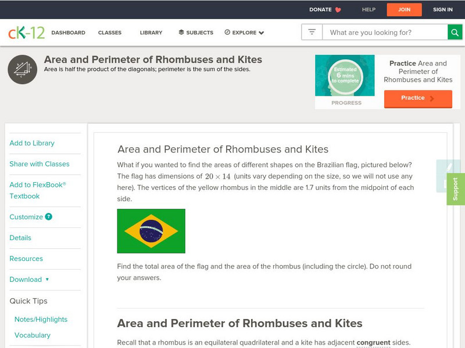
Task: Click the green search magnifier button
Action: point(455,32)
